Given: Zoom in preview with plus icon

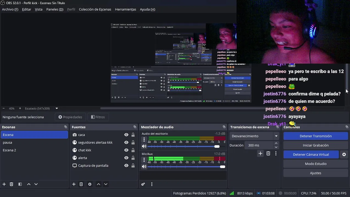Looking at the screenshot, I should point(20,108).
